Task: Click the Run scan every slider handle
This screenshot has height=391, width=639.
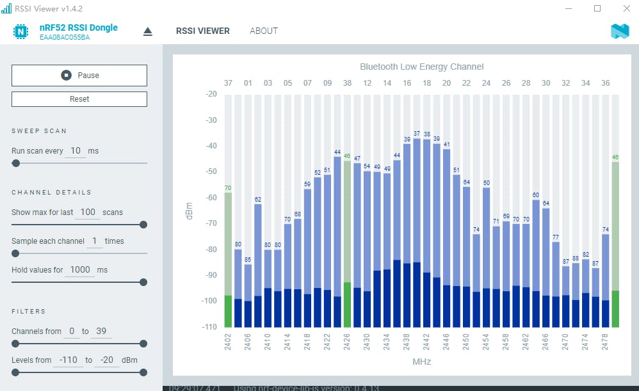Action: [x=16, y=163]
